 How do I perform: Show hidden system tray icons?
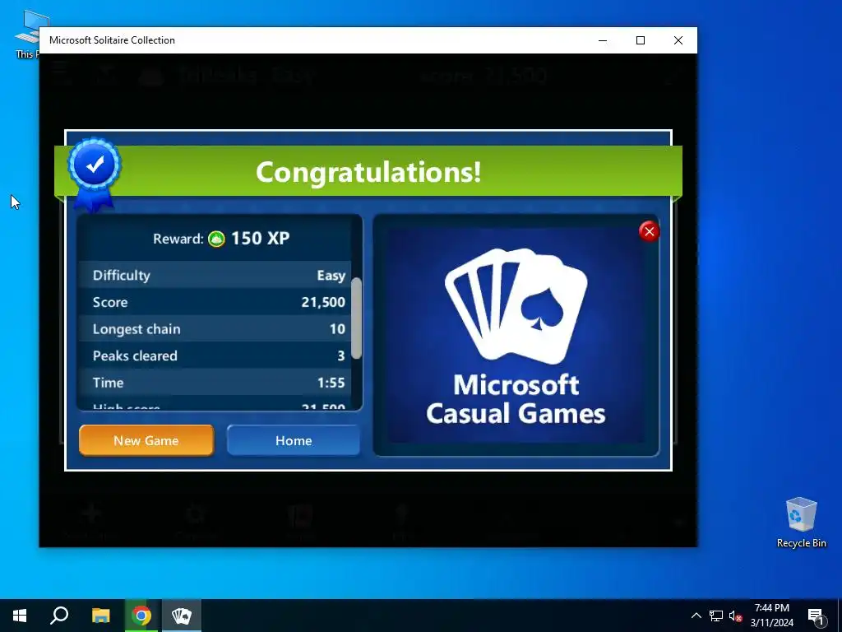(x=696, y=616)
